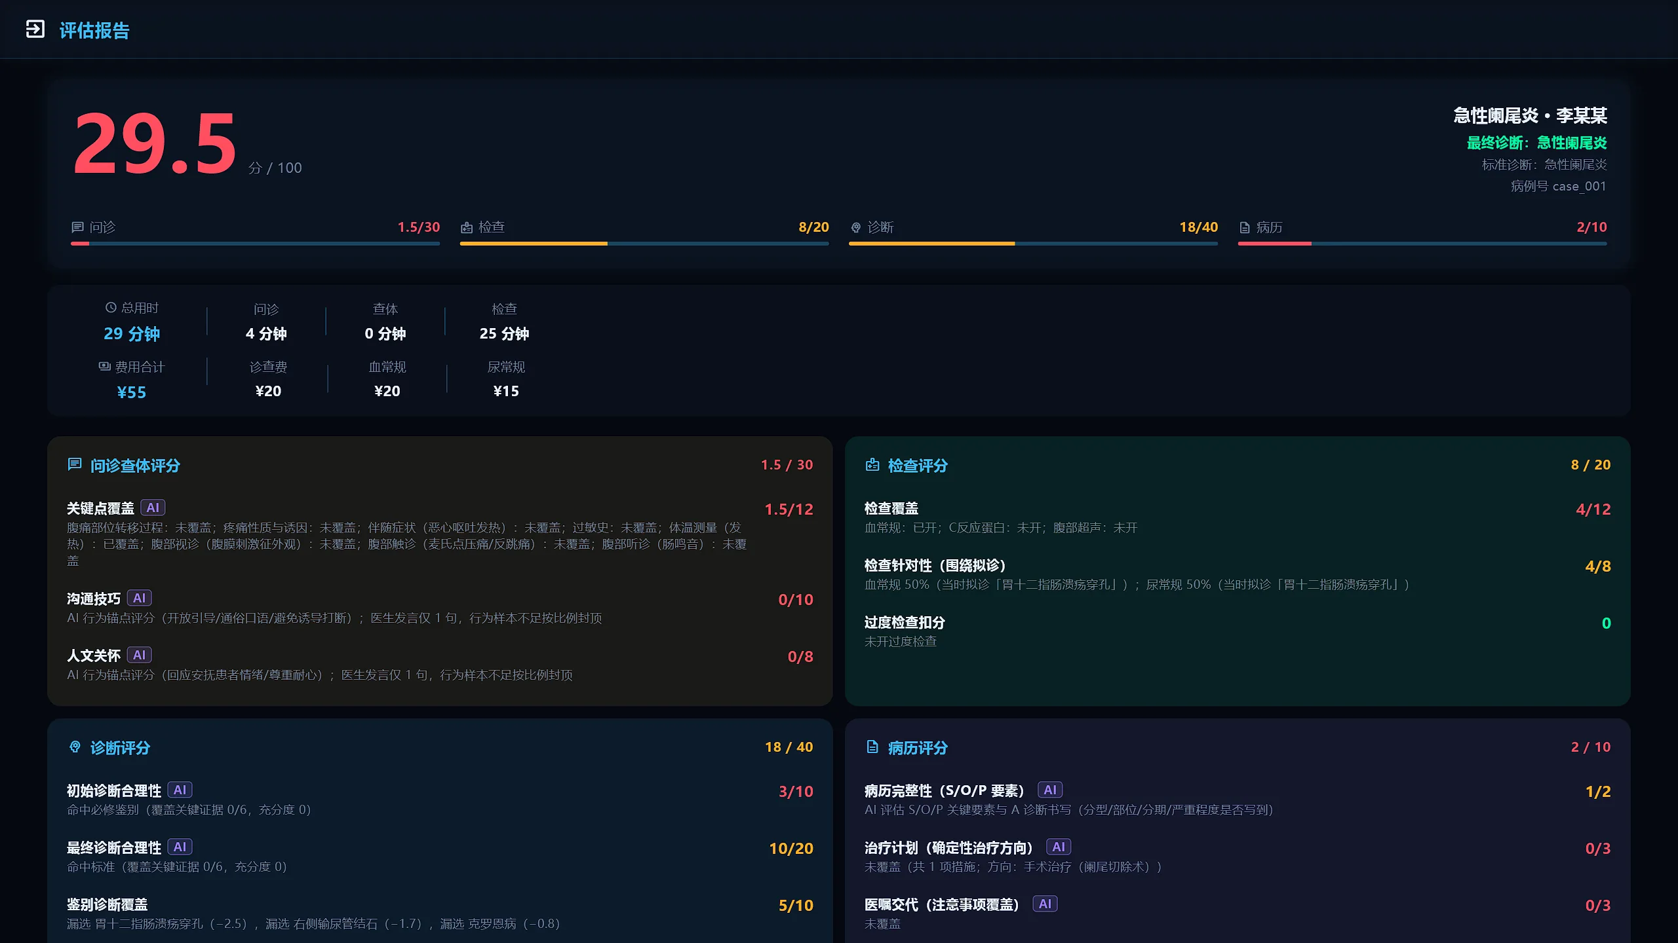Click the 检查 25 分钟 time value
The image size is (1678, 943).
click(x=504, y=333)
